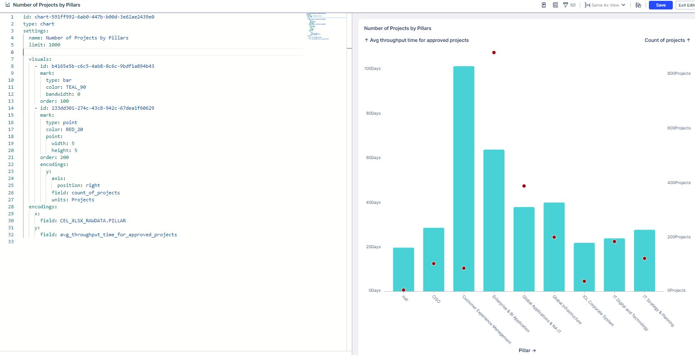Click the IT Strategy & Planning bar
This screenshot has height=355, width=695.
(644, 260)
